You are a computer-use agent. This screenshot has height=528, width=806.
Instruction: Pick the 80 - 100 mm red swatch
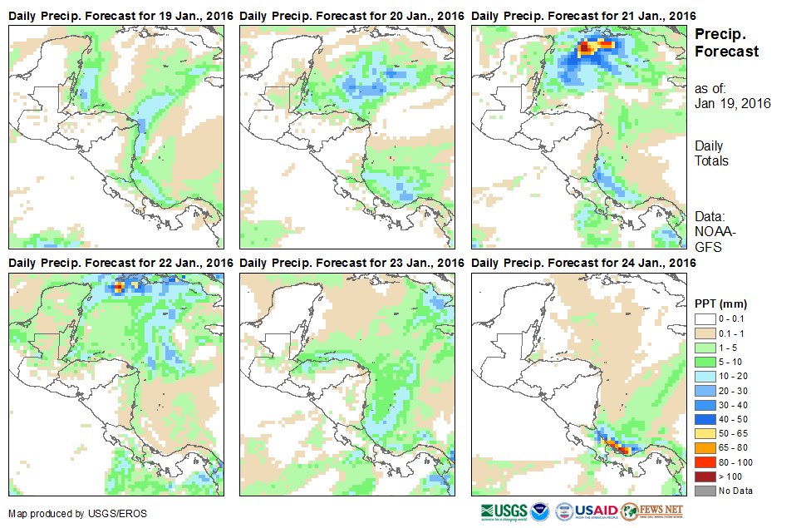click(705, 461)
